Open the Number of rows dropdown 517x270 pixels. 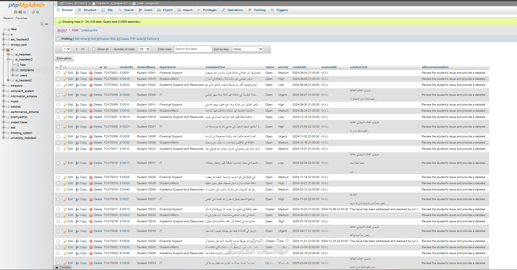(144, 49)
